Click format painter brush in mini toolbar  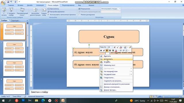(130, 47)
